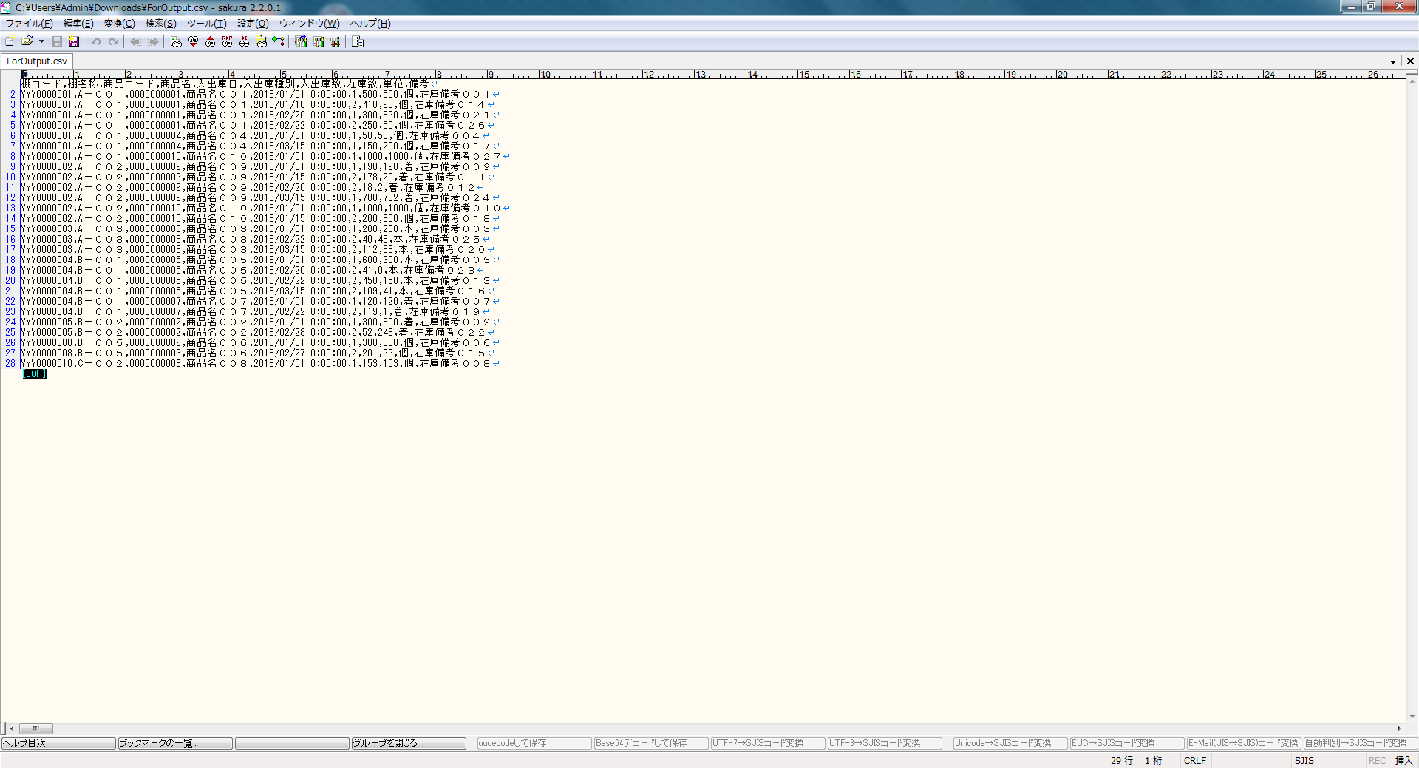Click the line ending 在庫備考006

(260, 342)
